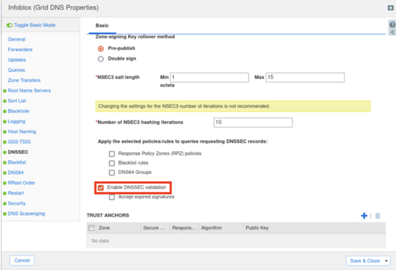Click the Respons... column header

click(x=184, y=228)
